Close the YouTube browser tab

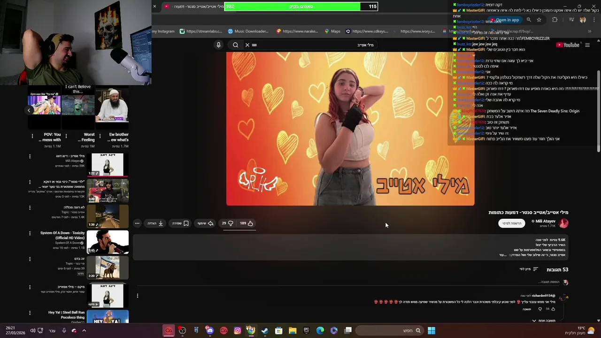[154, 7]
